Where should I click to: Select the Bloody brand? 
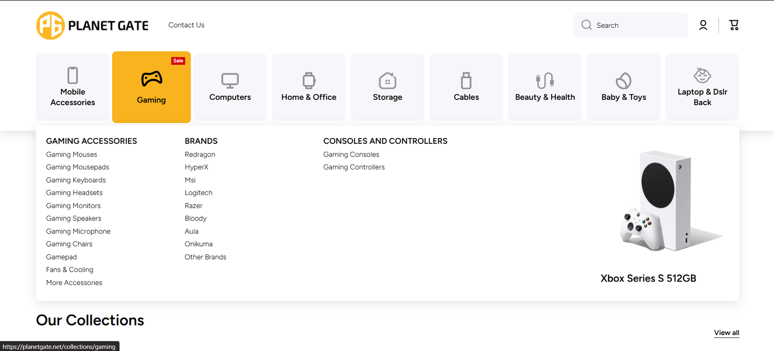[195, 218]
